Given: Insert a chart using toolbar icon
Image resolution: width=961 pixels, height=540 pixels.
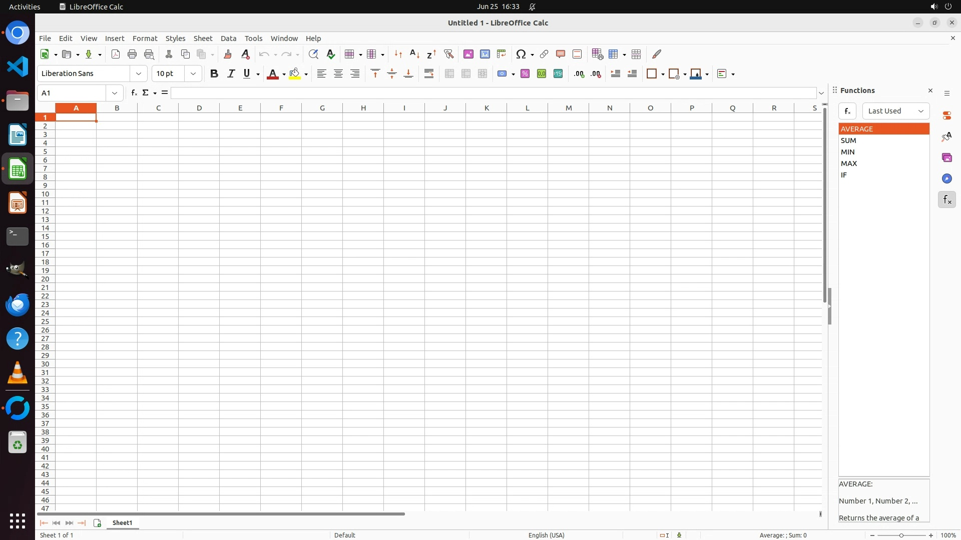Looking at the screenshot, I should pyautogui.click(x=485, y=54).
